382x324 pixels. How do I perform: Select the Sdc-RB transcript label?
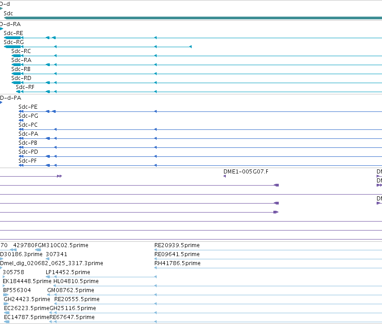21,69
